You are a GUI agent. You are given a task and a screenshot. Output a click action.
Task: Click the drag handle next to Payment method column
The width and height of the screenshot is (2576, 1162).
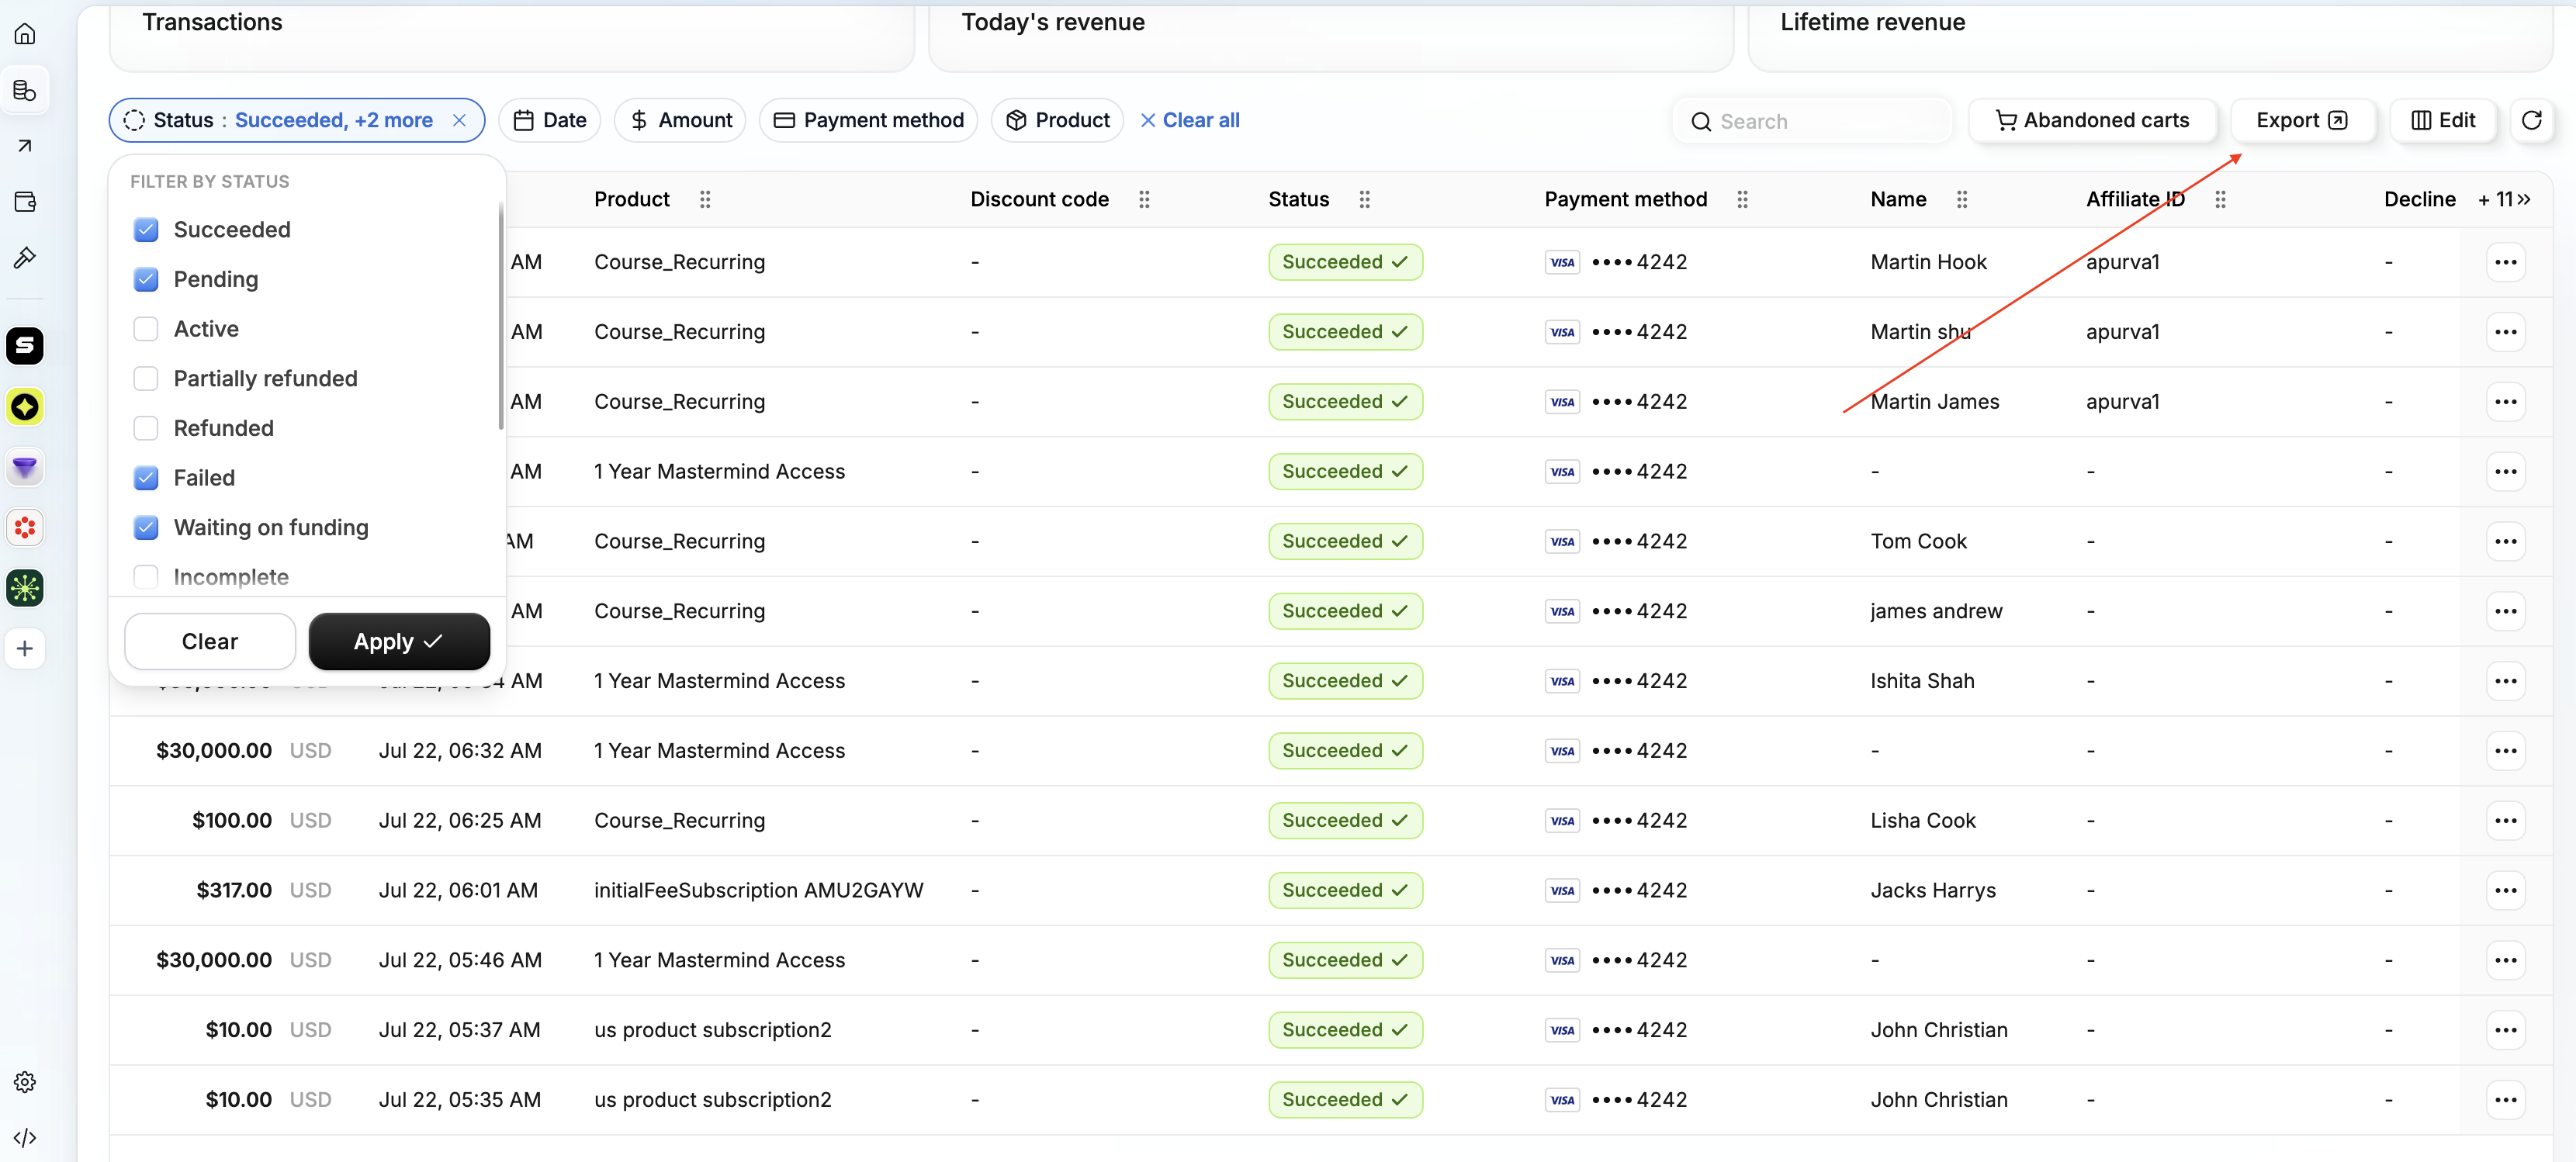tap(1742, 199)
